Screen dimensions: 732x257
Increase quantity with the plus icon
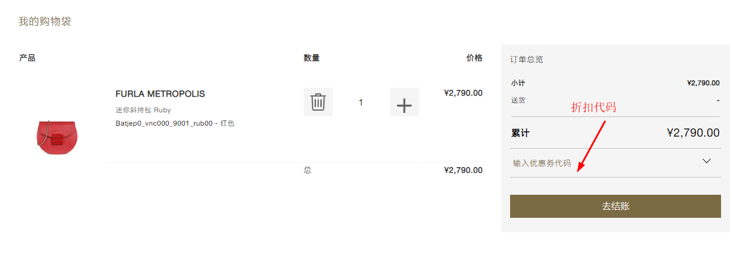(404, 105)
